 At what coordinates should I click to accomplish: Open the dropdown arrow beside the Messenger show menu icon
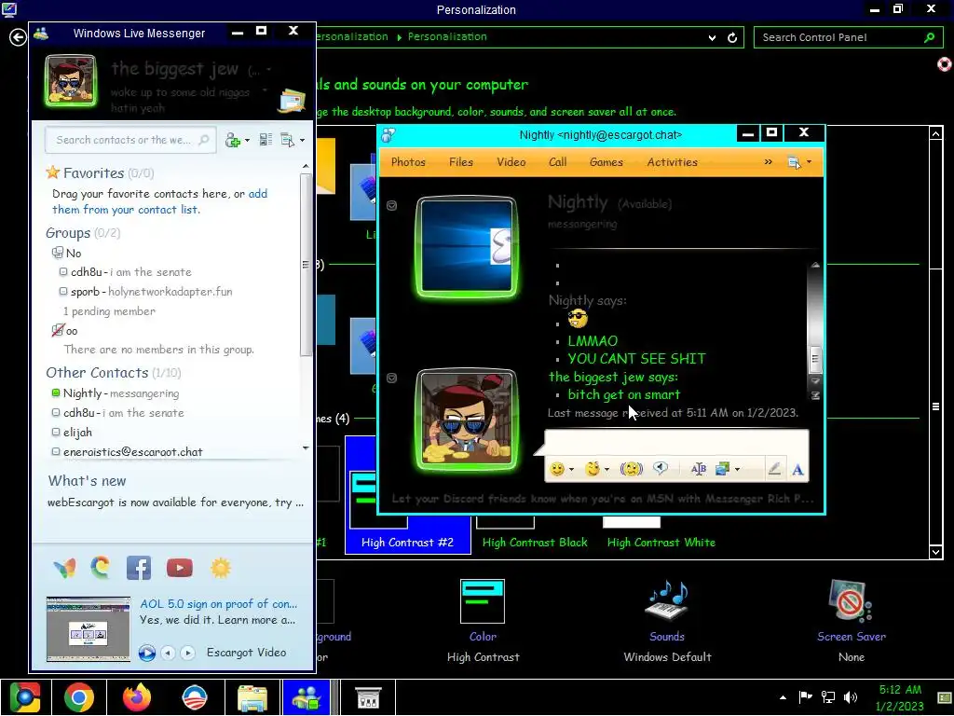(x=302, y=141)
